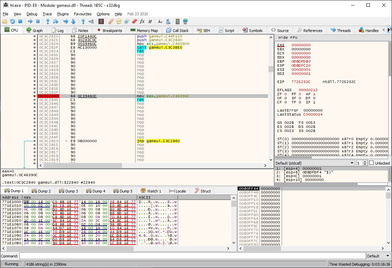Click the Pause execution toolbar icon
Image resolution: width=392 pixels, height=268 pixels.
pos(38,21)
